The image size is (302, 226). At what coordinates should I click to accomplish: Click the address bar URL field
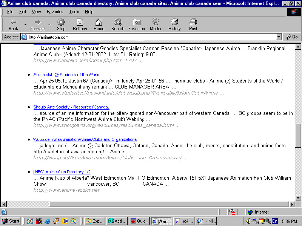tap(152, 37)
